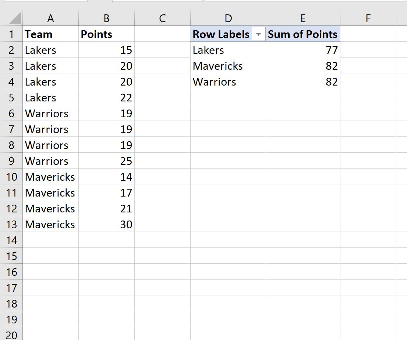Select cell A12 containing Mavericks
Viewport: 407px width, 340px height.
[x=51, y=209]
